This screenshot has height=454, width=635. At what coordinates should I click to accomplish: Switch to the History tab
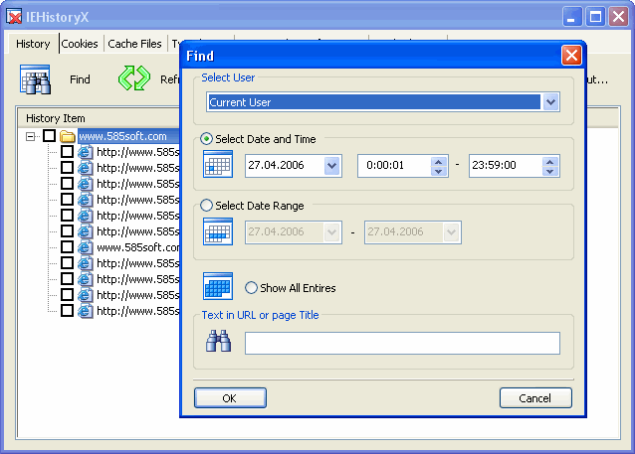pyautogui.click(x=33, y=44)
